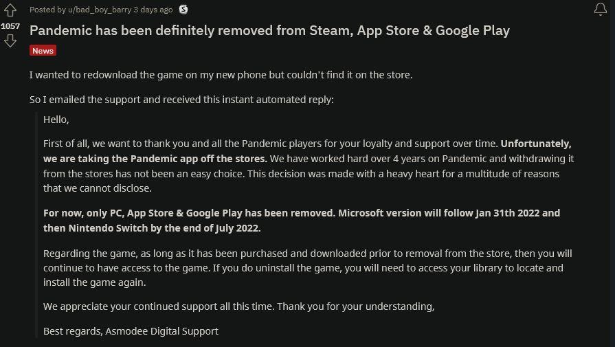Click the 'that we cannot disclose' line

(x=98, y=188)
